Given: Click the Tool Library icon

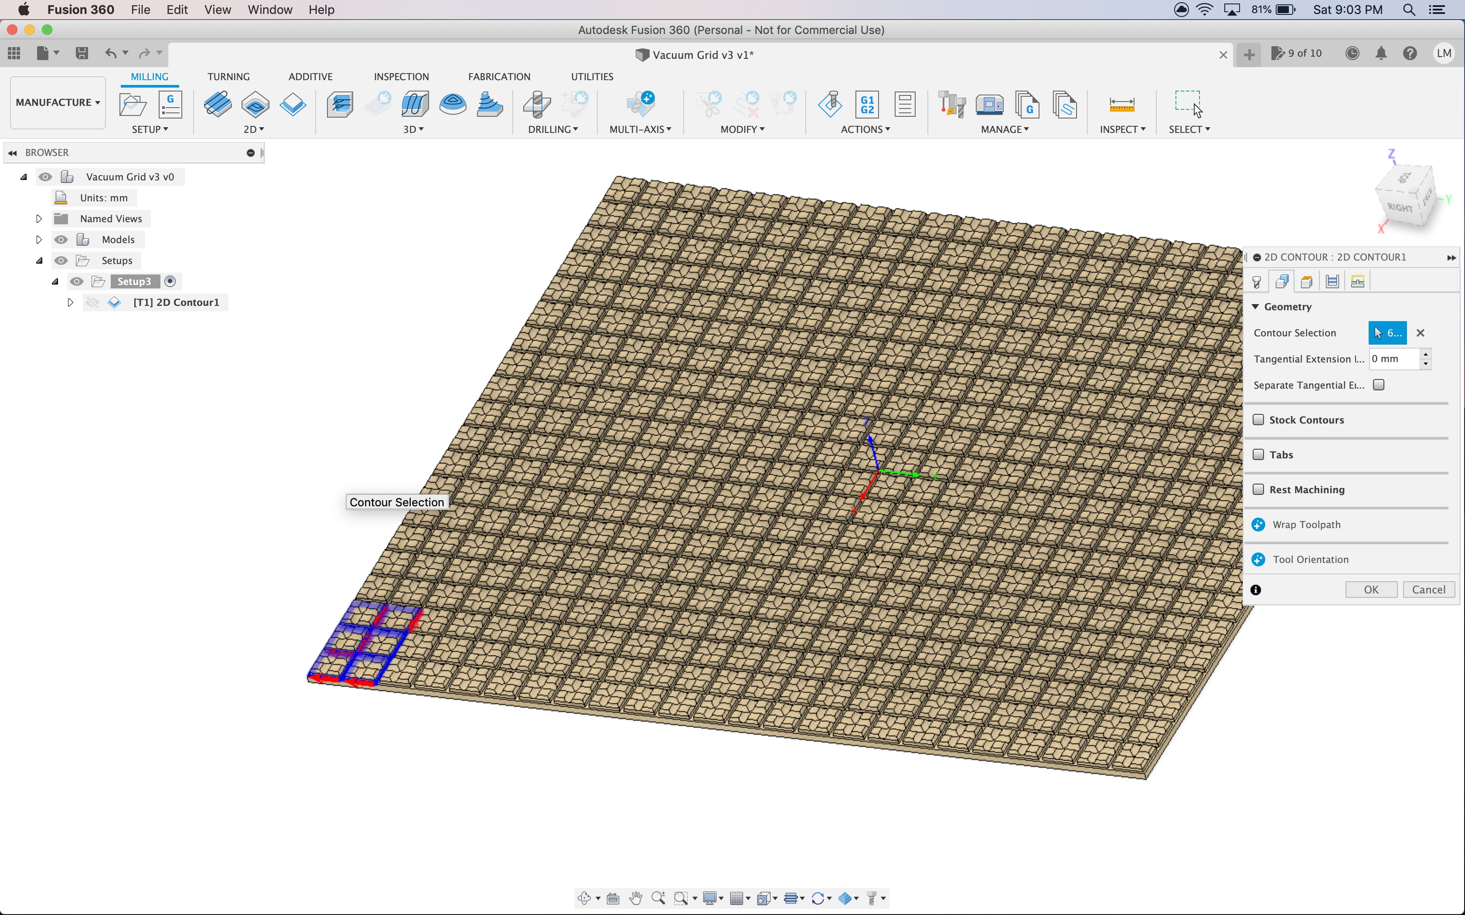Looking at the screenshot, I should pos(951,105).
